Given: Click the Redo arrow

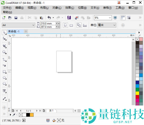Looking at the screenshot, I should [x=58, y=18].
